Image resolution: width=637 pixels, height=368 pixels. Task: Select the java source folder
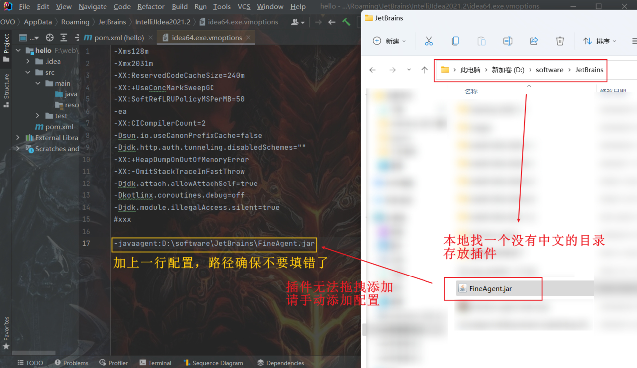(66, 94)
